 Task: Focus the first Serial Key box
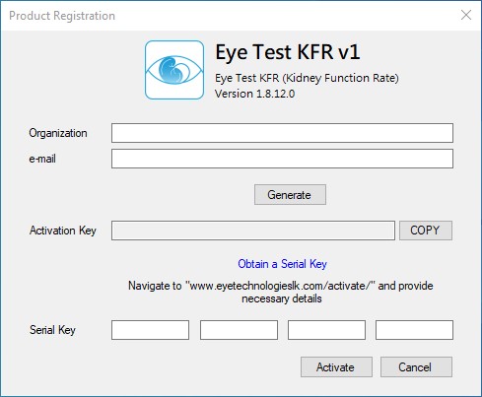coord(150,330)
